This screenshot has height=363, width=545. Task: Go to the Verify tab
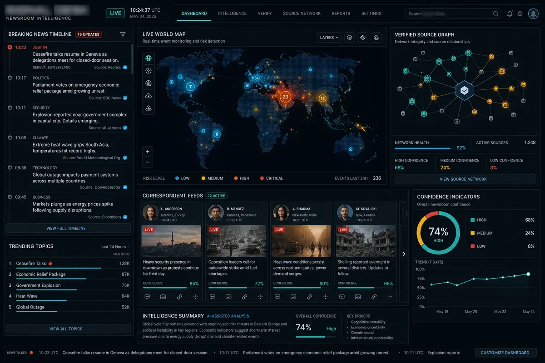coord(265,14)
